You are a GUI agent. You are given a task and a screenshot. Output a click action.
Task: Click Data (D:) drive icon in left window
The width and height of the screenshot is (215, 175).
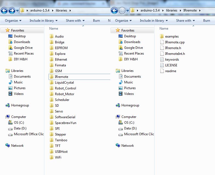pyautogui.click(x=10, y=129)
